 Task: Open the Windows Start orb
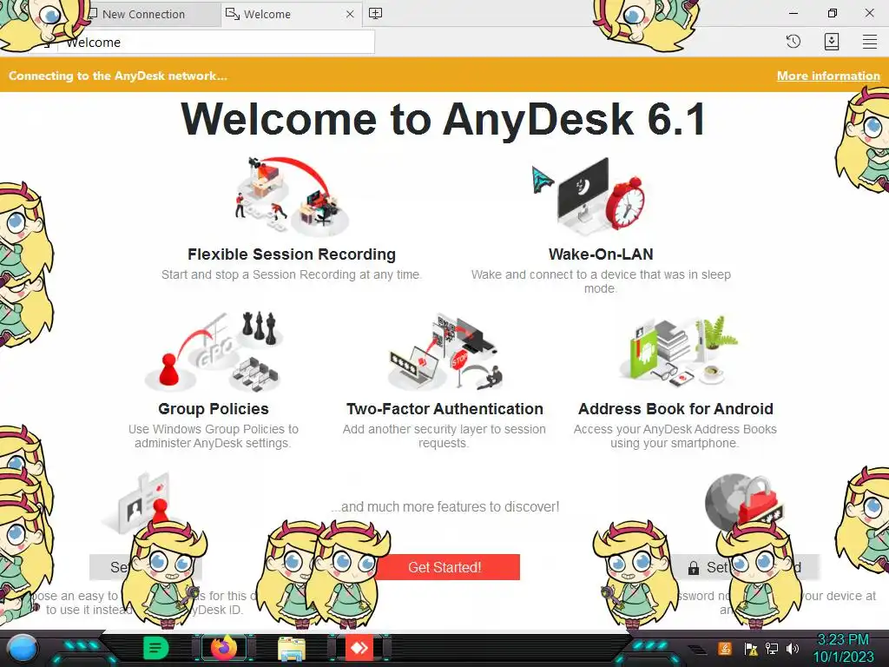[x=22, y=649]
